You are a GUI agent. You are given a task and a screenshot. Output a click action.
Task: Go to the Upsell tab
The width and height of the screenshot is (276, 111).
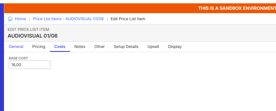click(153, 47)
